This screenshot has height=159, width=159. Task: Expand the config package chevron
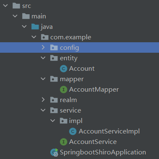point(43,48)
